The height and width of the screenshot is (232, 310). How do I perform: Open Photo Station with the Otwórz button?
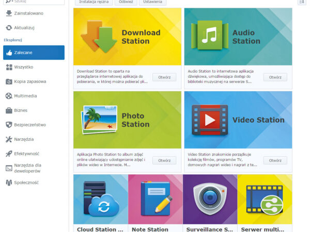pos(164,160)
